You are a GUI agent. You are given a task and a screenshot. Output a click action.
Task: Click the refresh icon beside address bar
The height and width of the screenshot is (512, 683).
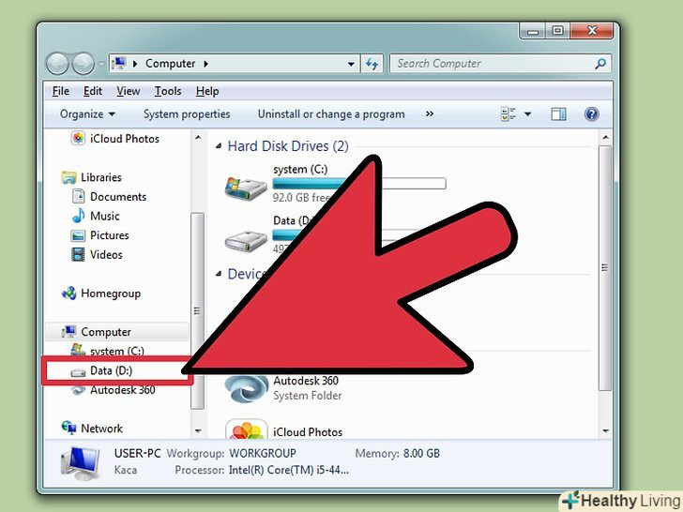click(x=372, y=64)
